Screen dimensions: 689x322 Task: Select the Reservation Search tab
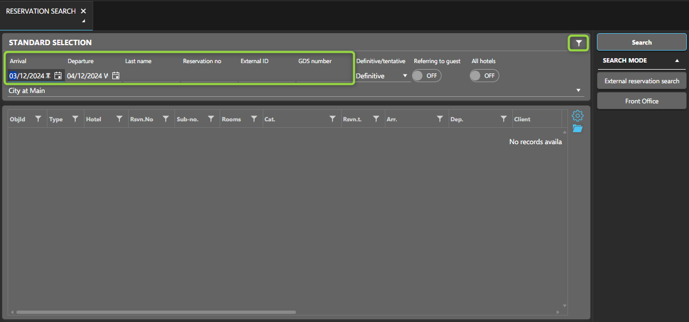tap(41, 11)
